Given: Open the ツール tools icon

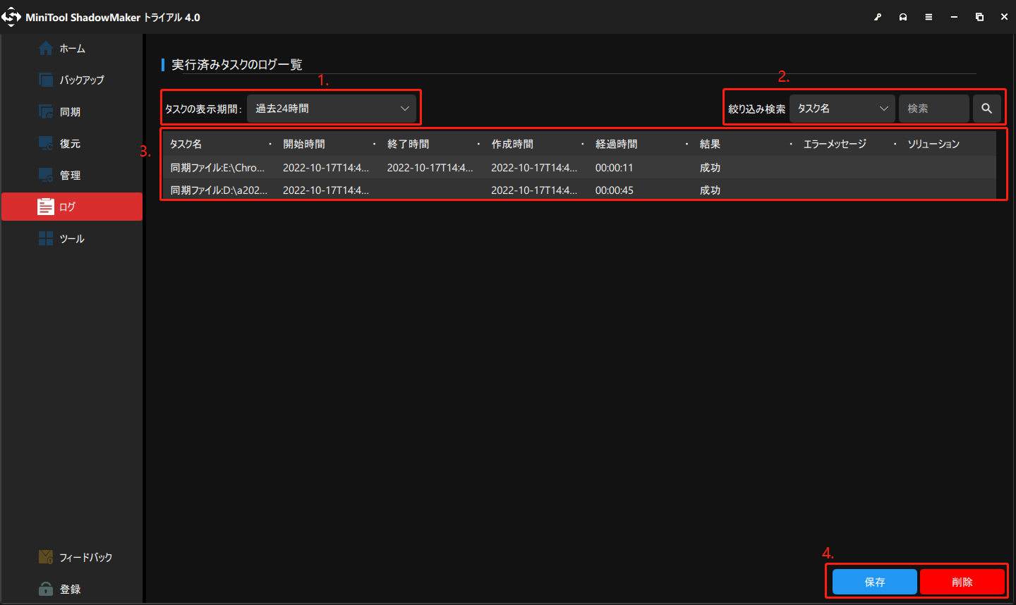Looking at the screenshot, I should pyautogui.click(x=46, y=238).
